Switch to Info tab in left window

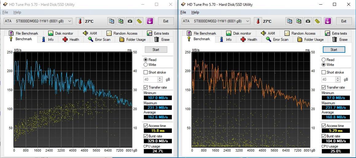[48, 40]
